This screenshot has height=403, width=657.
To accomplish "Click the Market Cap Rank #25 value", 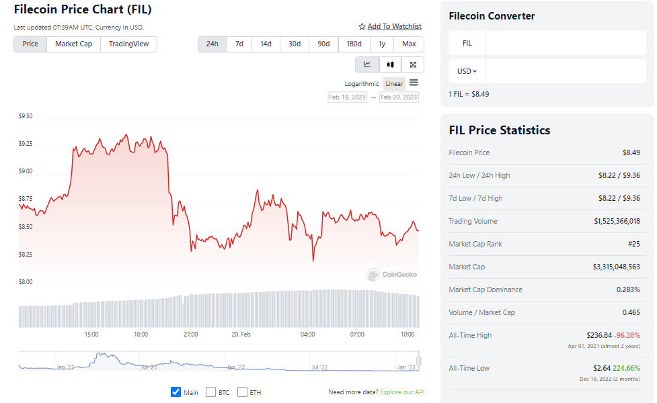I will pos(634,244).
